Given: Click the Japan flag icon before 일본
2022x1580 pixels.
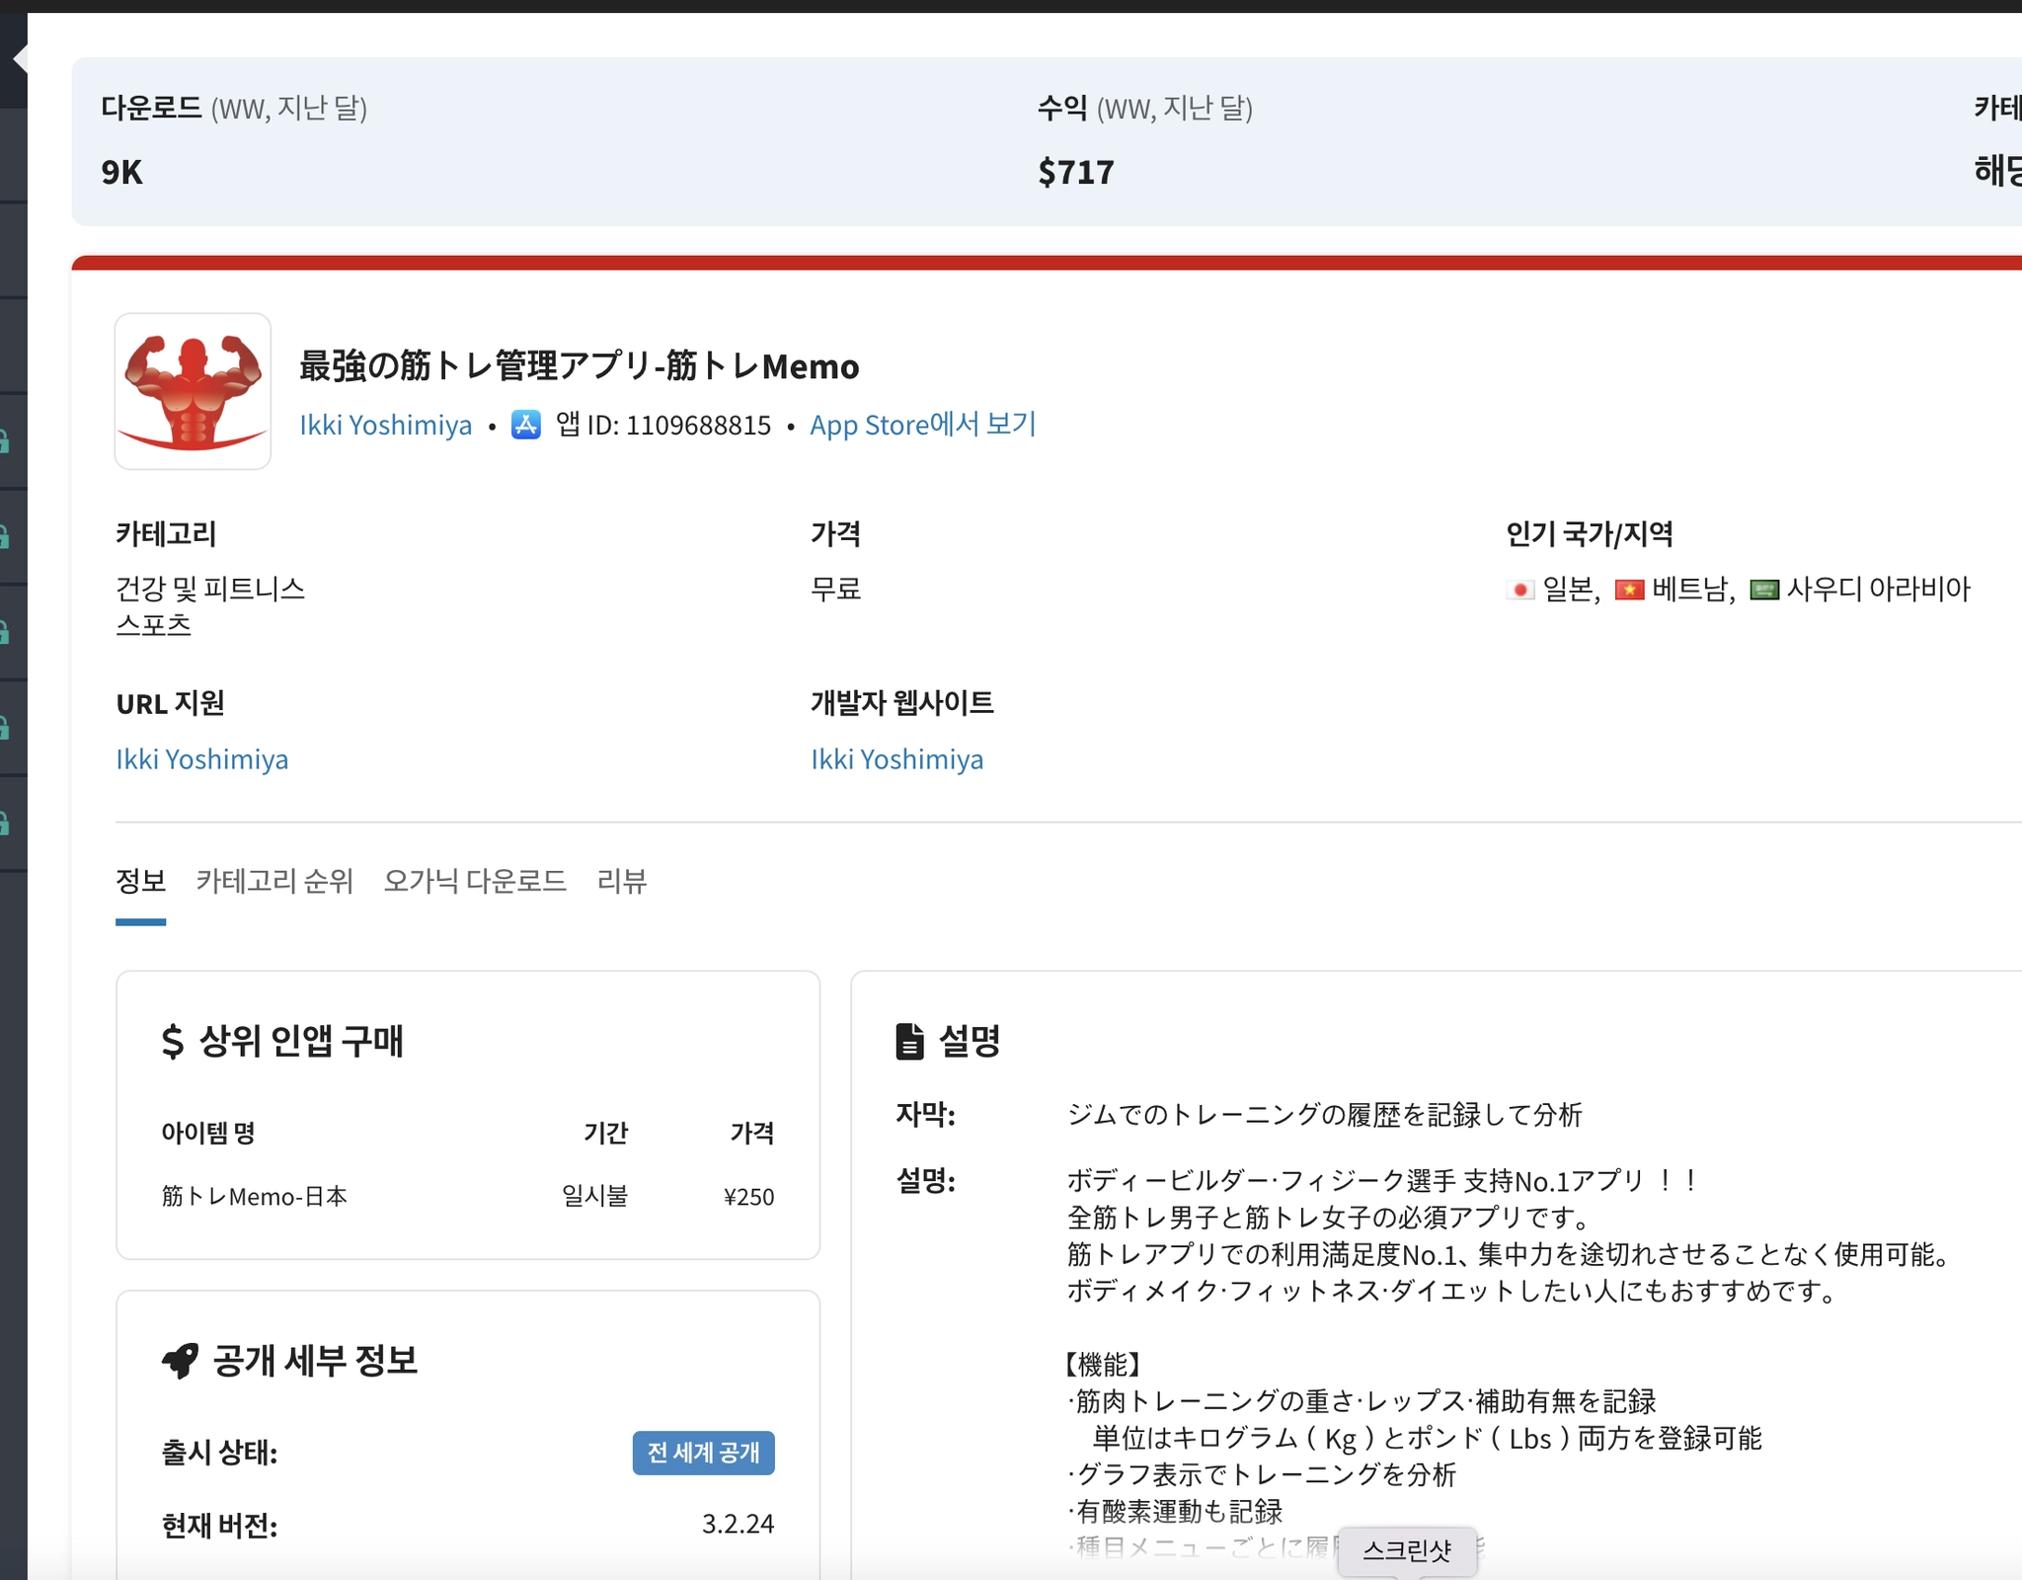Looking at the screenshot, I should 1520,591.
